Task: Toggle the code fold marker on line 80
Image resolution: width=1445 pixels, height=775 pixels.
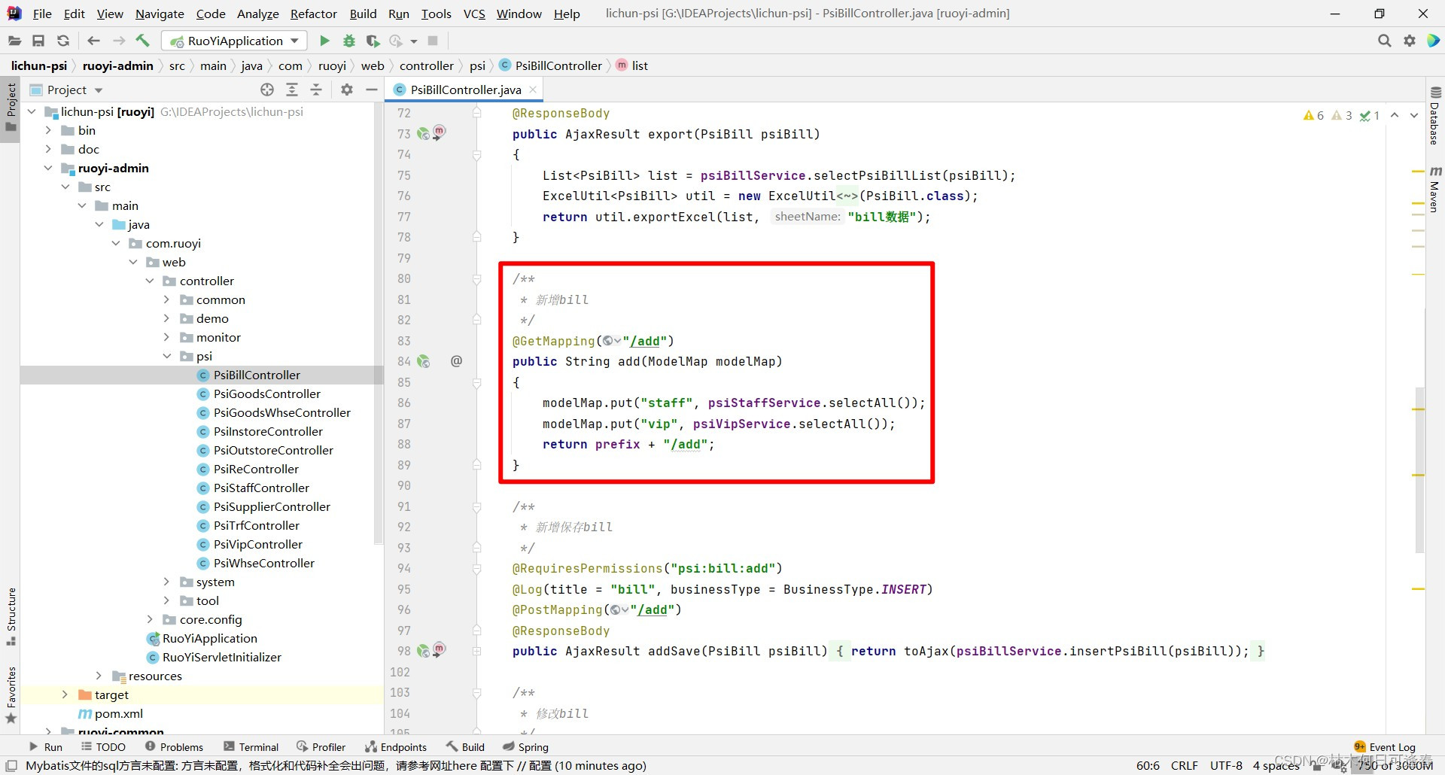Action: tap(476, 279)
